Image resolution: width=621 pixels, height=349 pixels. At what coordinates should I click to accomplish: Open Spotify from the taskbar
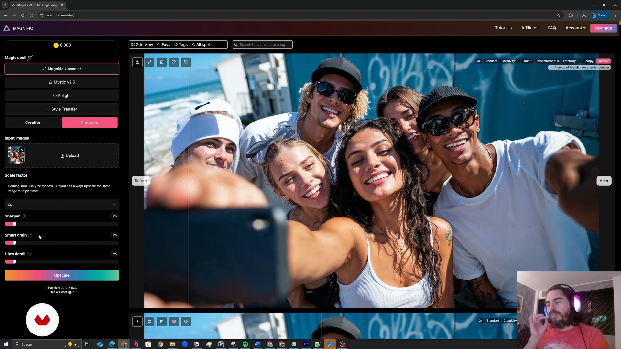pos(245,344)
